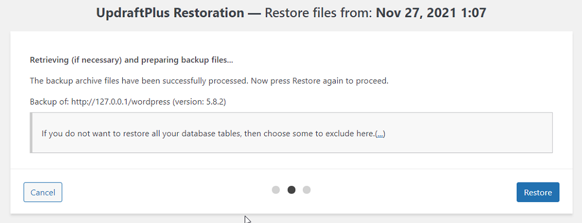Click the "(version: 5.8.2)" text
This screenshot has width=582, height=223.
pyautogui.click(x=199, y=102)
